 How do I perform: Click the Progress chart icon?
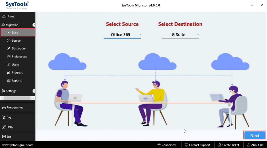click(x=9, y=72)
